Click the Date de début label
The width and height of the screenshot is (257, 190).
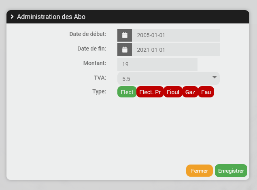tap(87, 34)
